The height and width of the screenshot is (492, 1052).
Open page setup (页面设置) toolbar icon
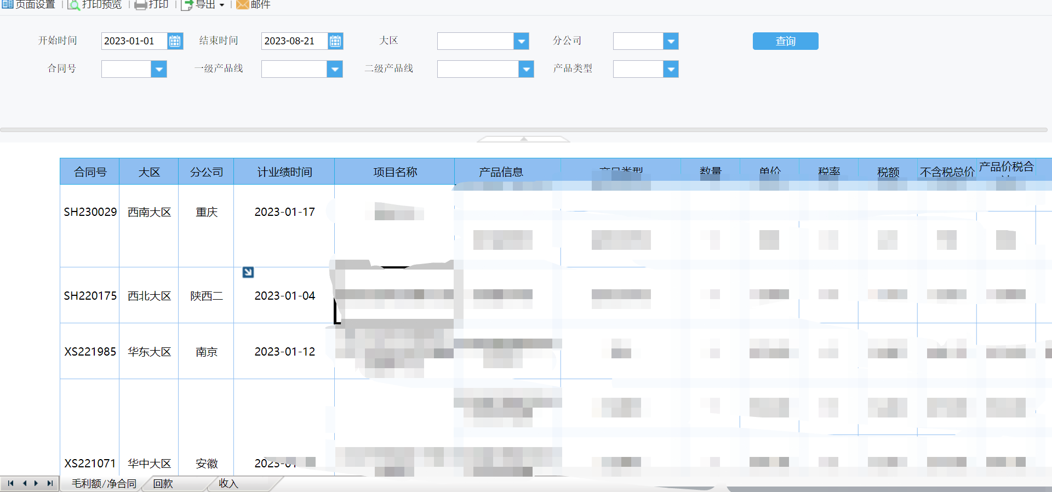tap(8, 4)
